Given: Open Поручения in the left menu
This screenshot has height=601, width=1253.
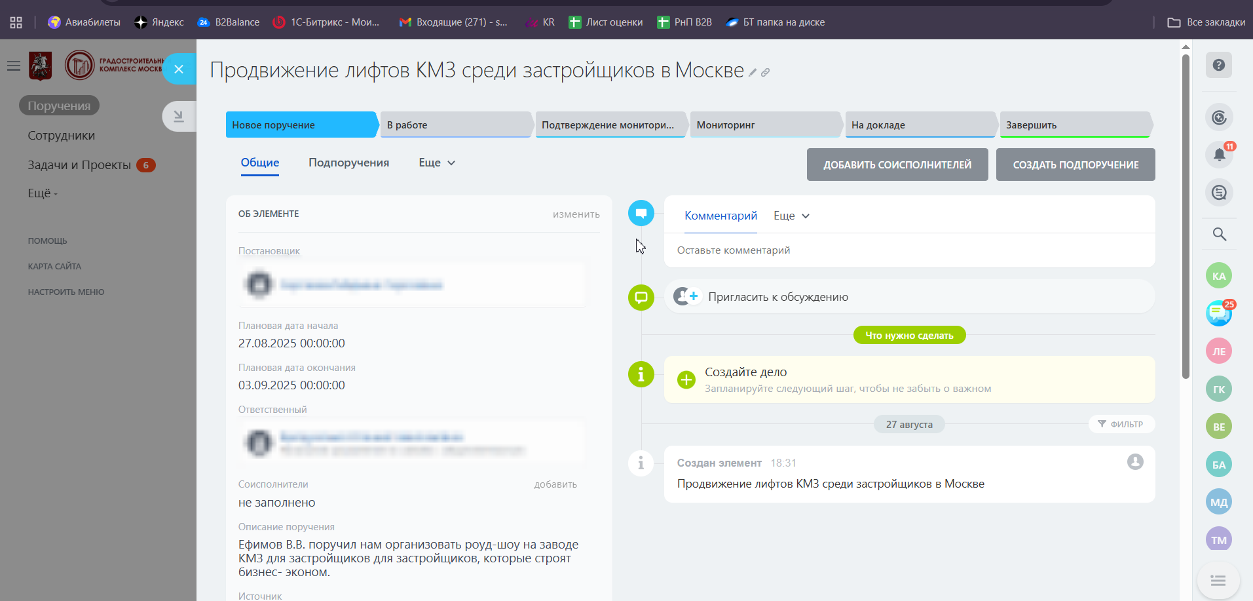Looking at the screenshot, I should pos(59,106).
